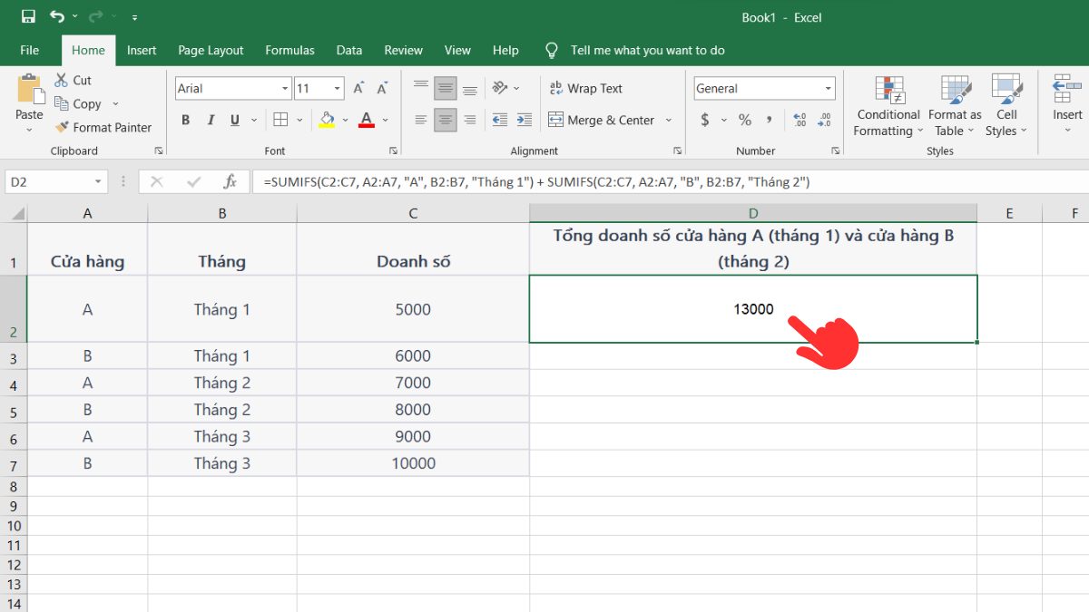1089x612 pixels.
Task: Click the Undo arrow icon
Action: (x=57, y=16)
